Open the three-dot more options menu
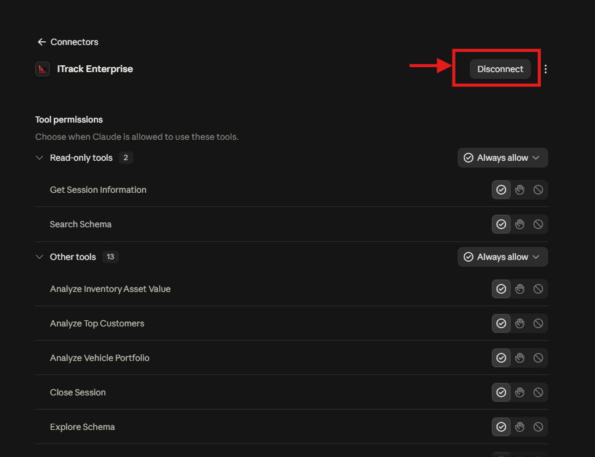 pos(545,69)
